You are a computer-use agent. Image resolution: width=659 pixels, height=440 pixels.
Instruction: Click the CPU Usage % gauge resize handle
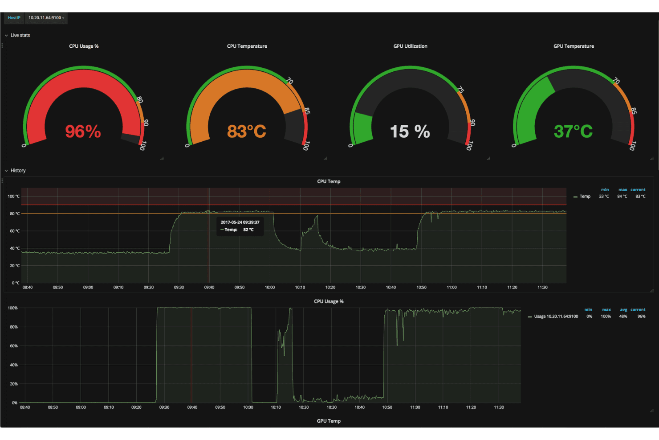[x=162, y=158]
